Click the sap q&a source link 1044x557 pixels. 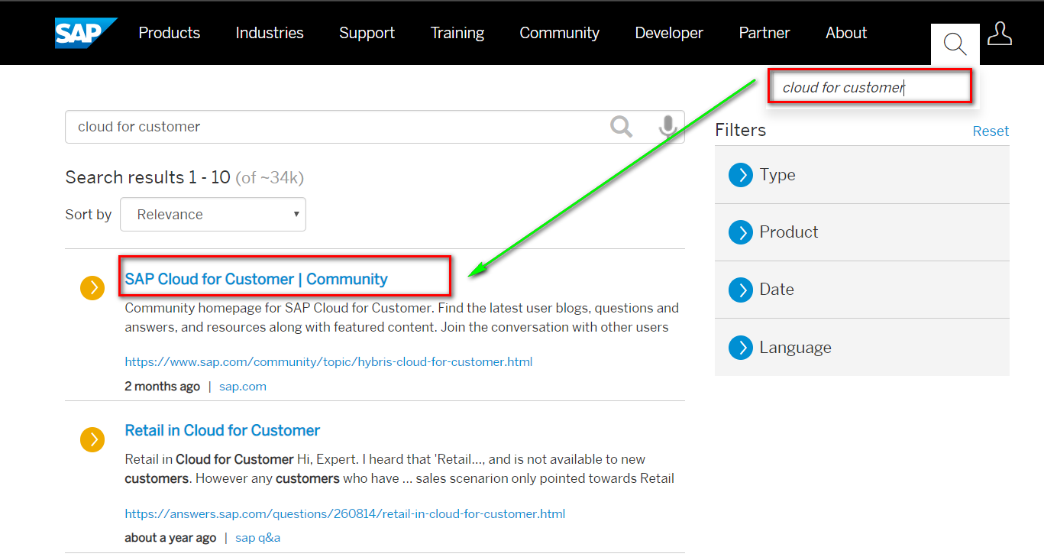pos(258,538)
